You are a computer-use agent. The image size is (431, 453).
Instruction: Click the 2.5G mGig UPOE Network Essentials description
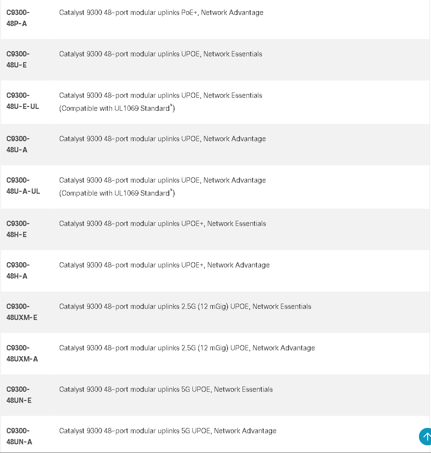coord(185,306)
